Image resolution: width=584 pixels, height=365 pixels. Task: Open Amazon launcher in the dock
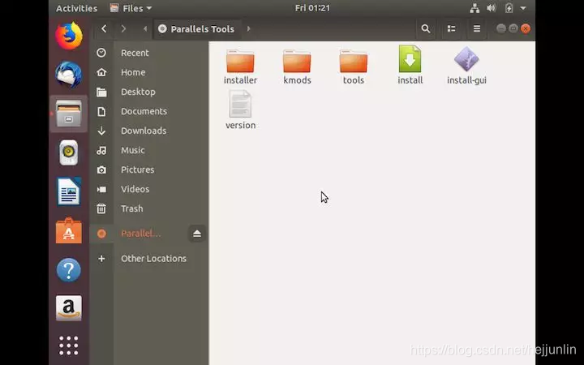tap(69, 308)
